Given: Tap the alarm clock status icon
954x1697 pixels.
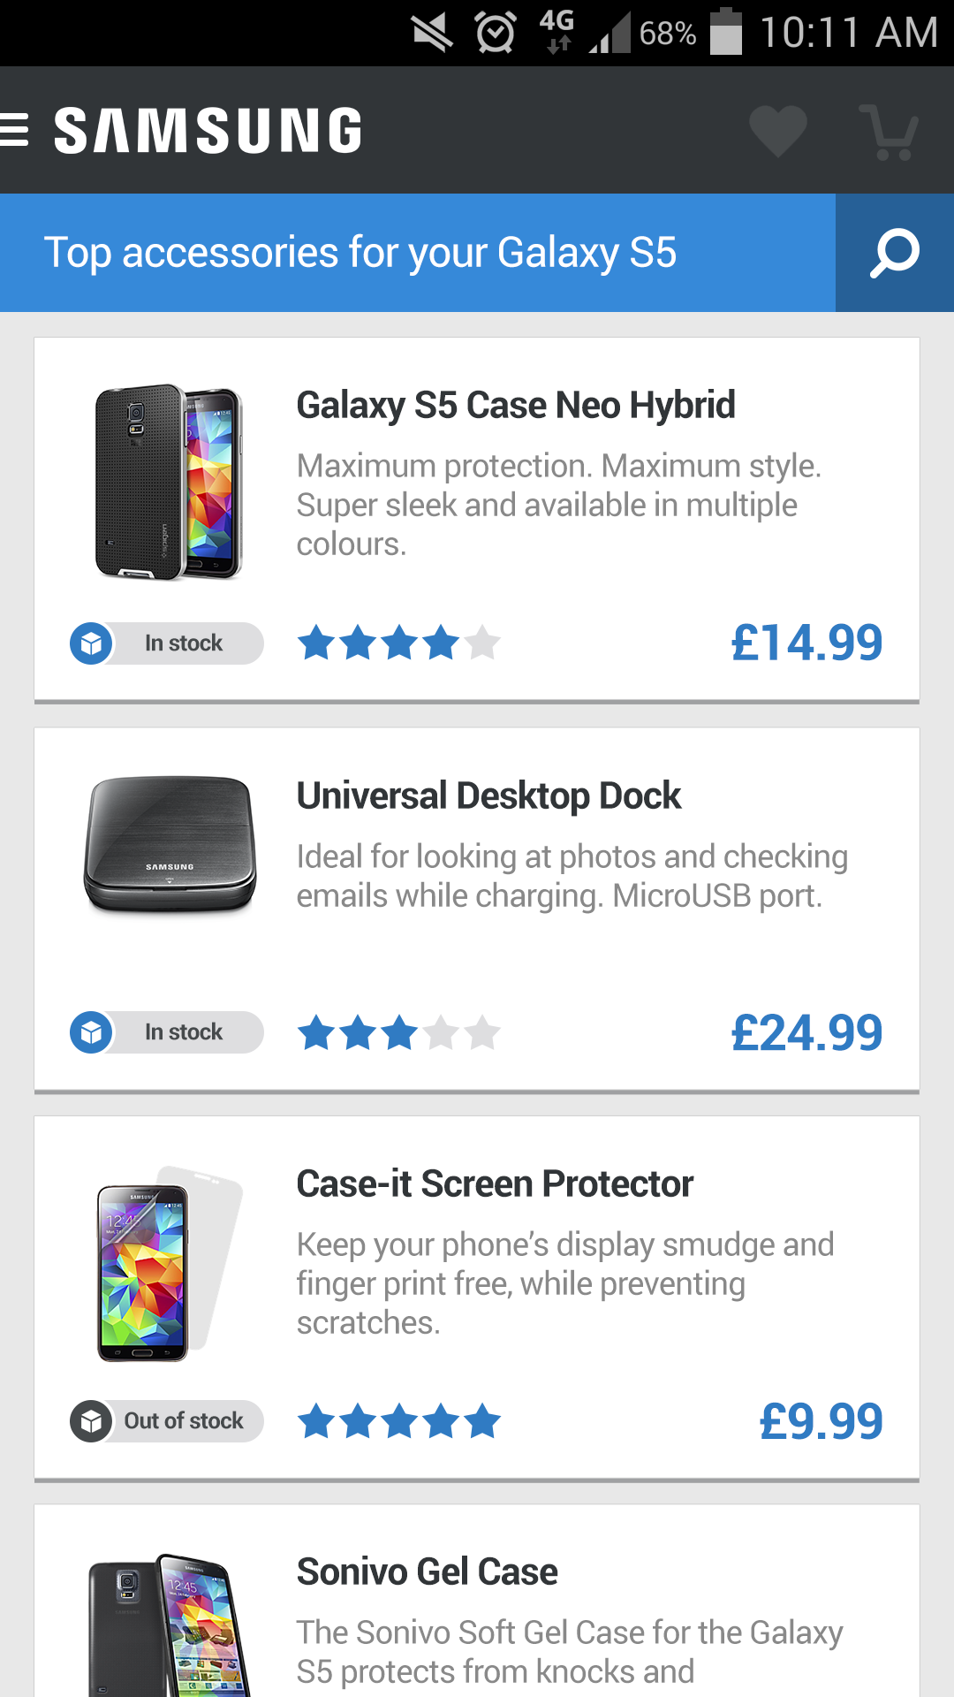Looking at the screenshot, I should pyautogui.click(x=495, y=34).
